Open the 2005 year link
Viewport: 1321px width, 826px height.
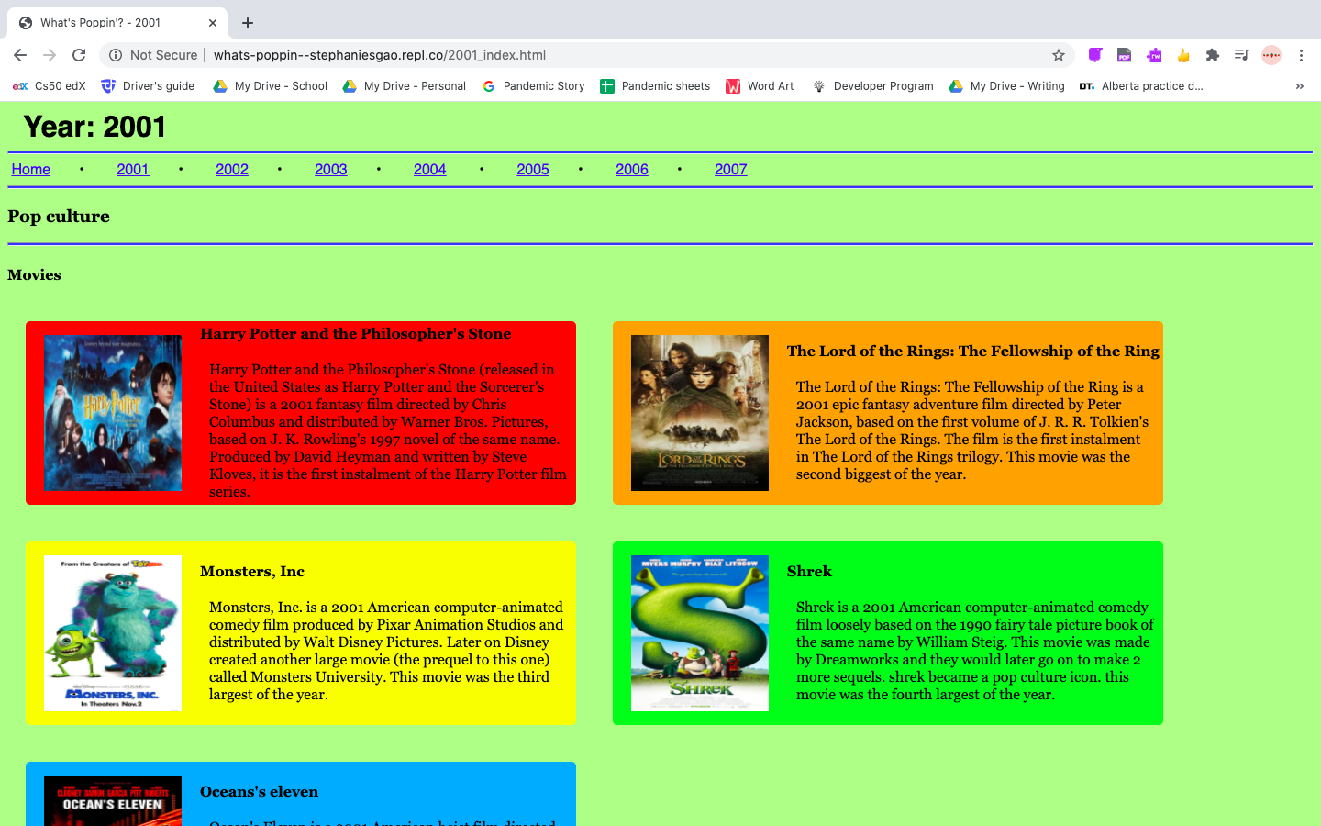click(x=533, y=169)
